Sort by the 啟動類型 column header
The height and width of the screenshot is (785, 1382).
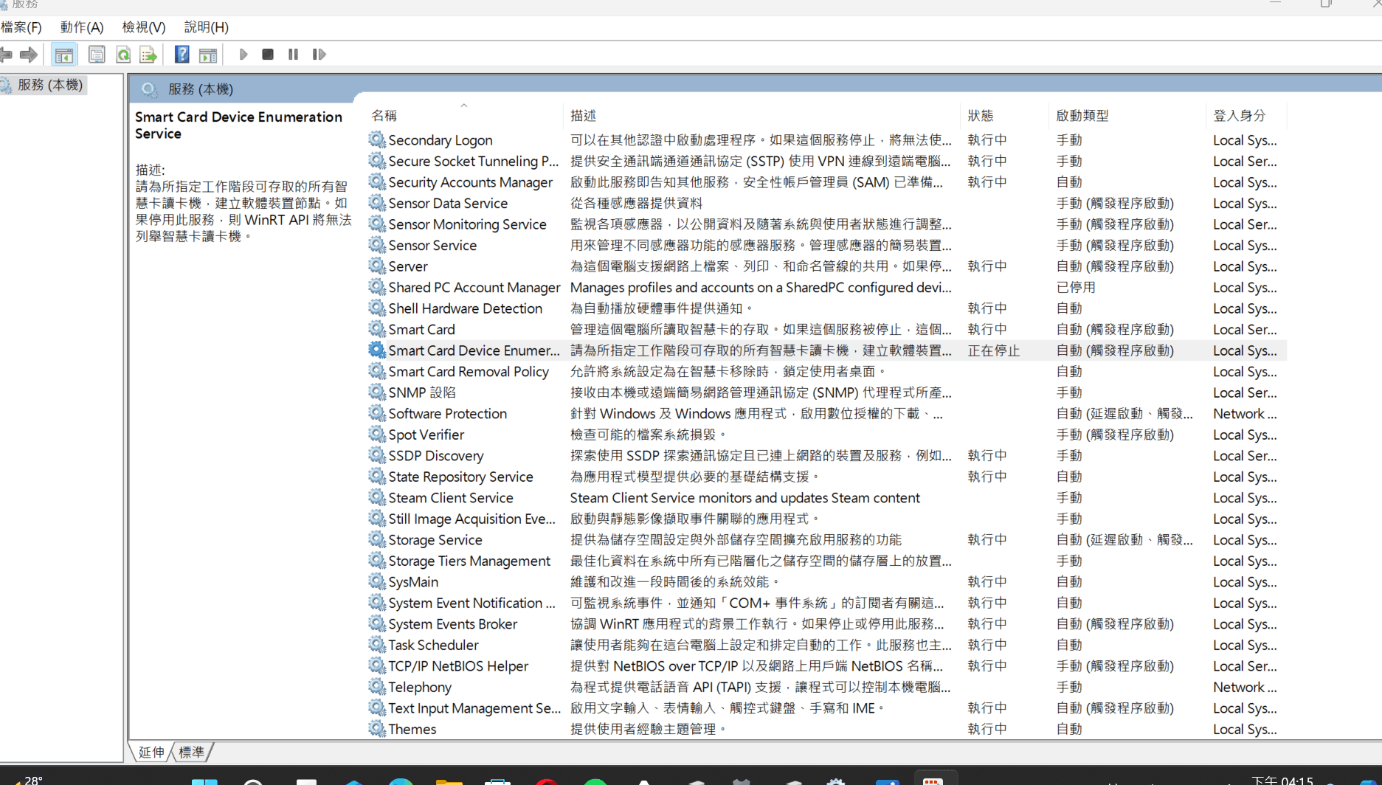click(1127, 115)
